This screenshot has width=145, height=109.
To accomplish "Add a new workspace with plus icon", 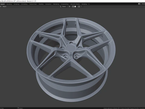I will (89, 4).
